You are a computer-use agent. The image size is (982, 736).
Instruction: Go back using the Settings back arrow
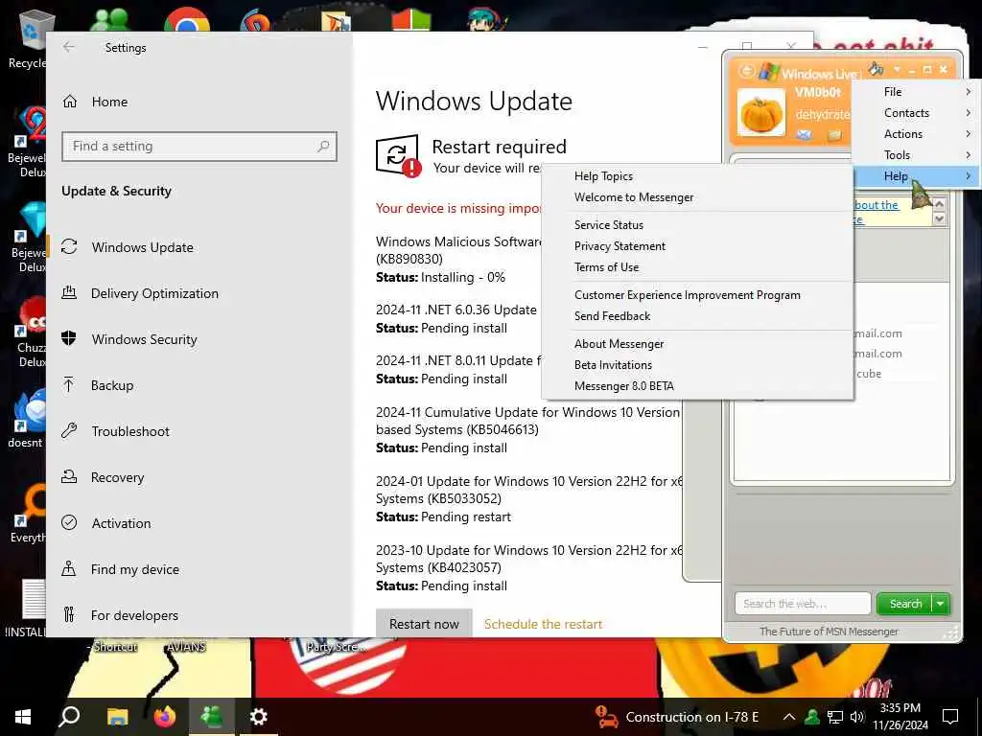click(69, 47)
